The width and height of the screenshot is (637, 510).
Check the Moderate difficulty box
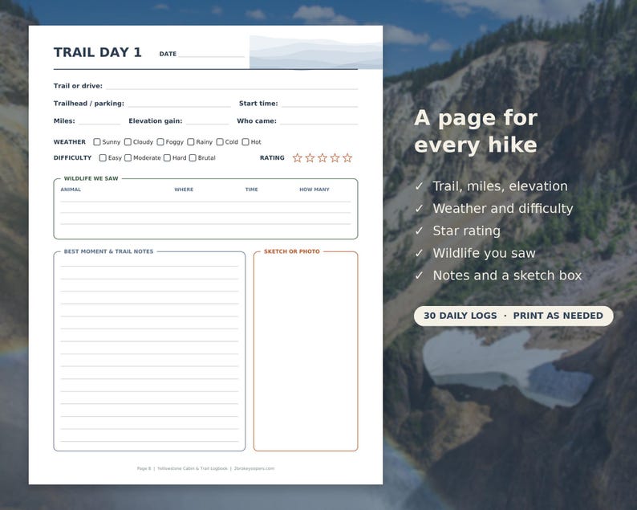[x=128, y=157]
